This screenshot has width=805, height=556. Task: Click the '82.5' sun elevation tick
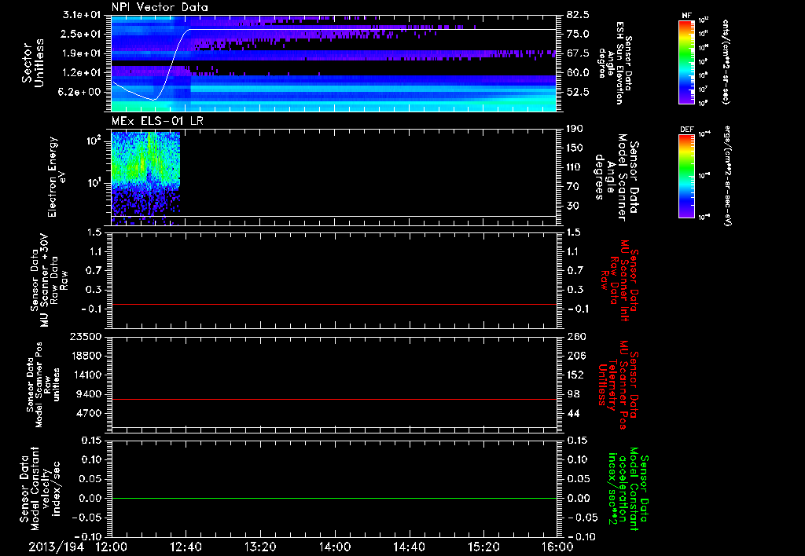click(x=578, y=15)
